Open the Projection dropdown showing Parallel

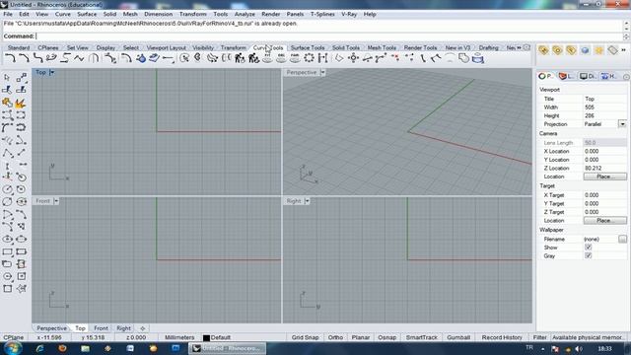pyautogui.click(x=622, y=124)
